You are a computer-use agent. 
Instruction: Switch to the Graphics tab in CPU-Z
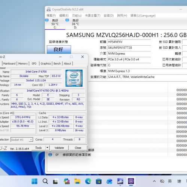pos(46,64)
